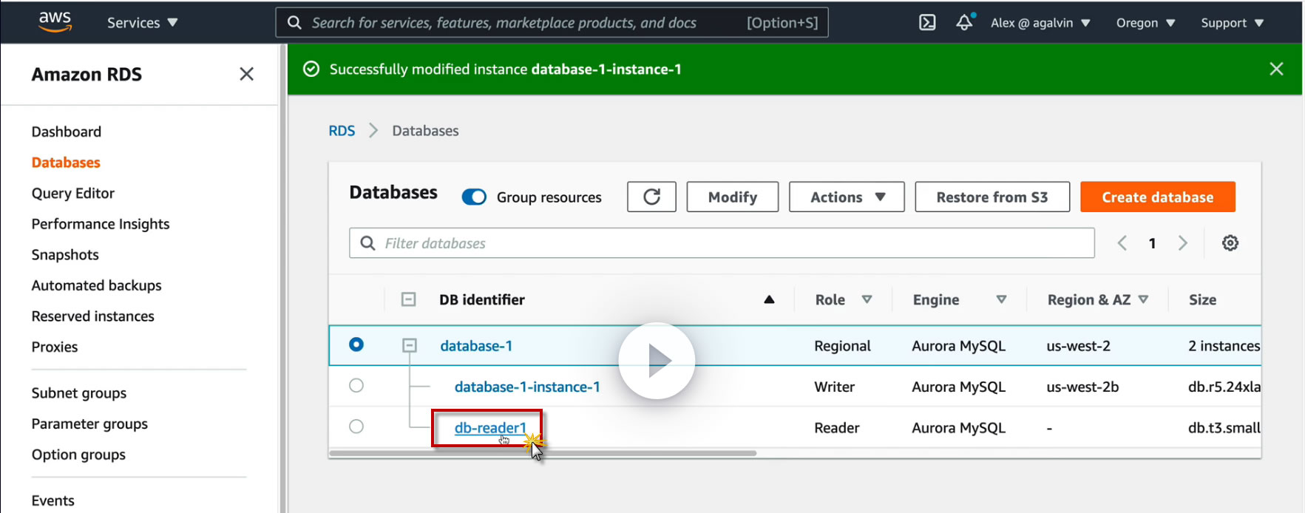Screen dimensions: 1305x513
Task: Click the horizontal scrollbar under the table
Action: (543, 453)
